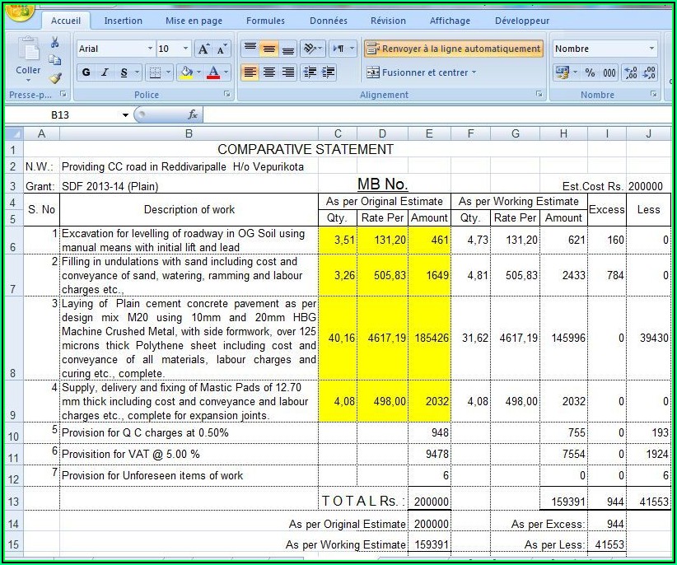
Task: Toggle bold (G) formatting
Action: coord(86,72)
